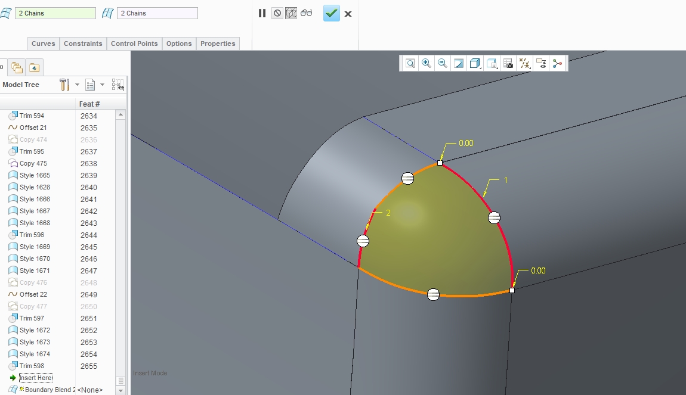Click the Model Tree Show list icon
Viewport: 686px width, 395px height.
point(90,85)
